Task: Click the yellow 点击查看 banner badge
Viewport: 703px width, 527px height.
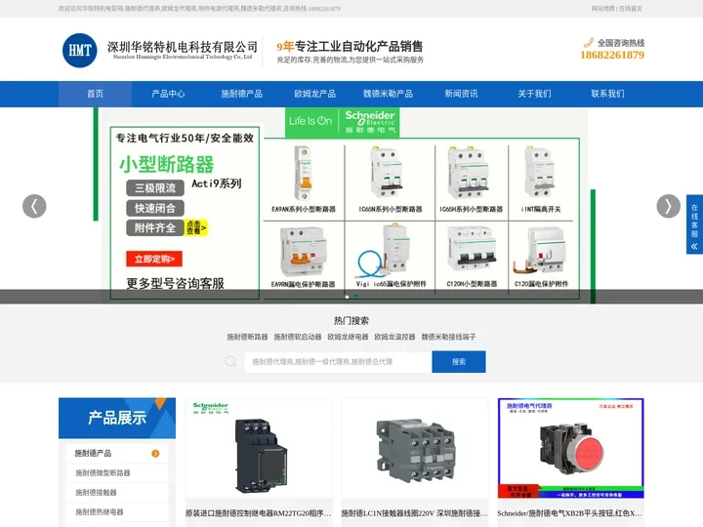Action: [196, 227]
